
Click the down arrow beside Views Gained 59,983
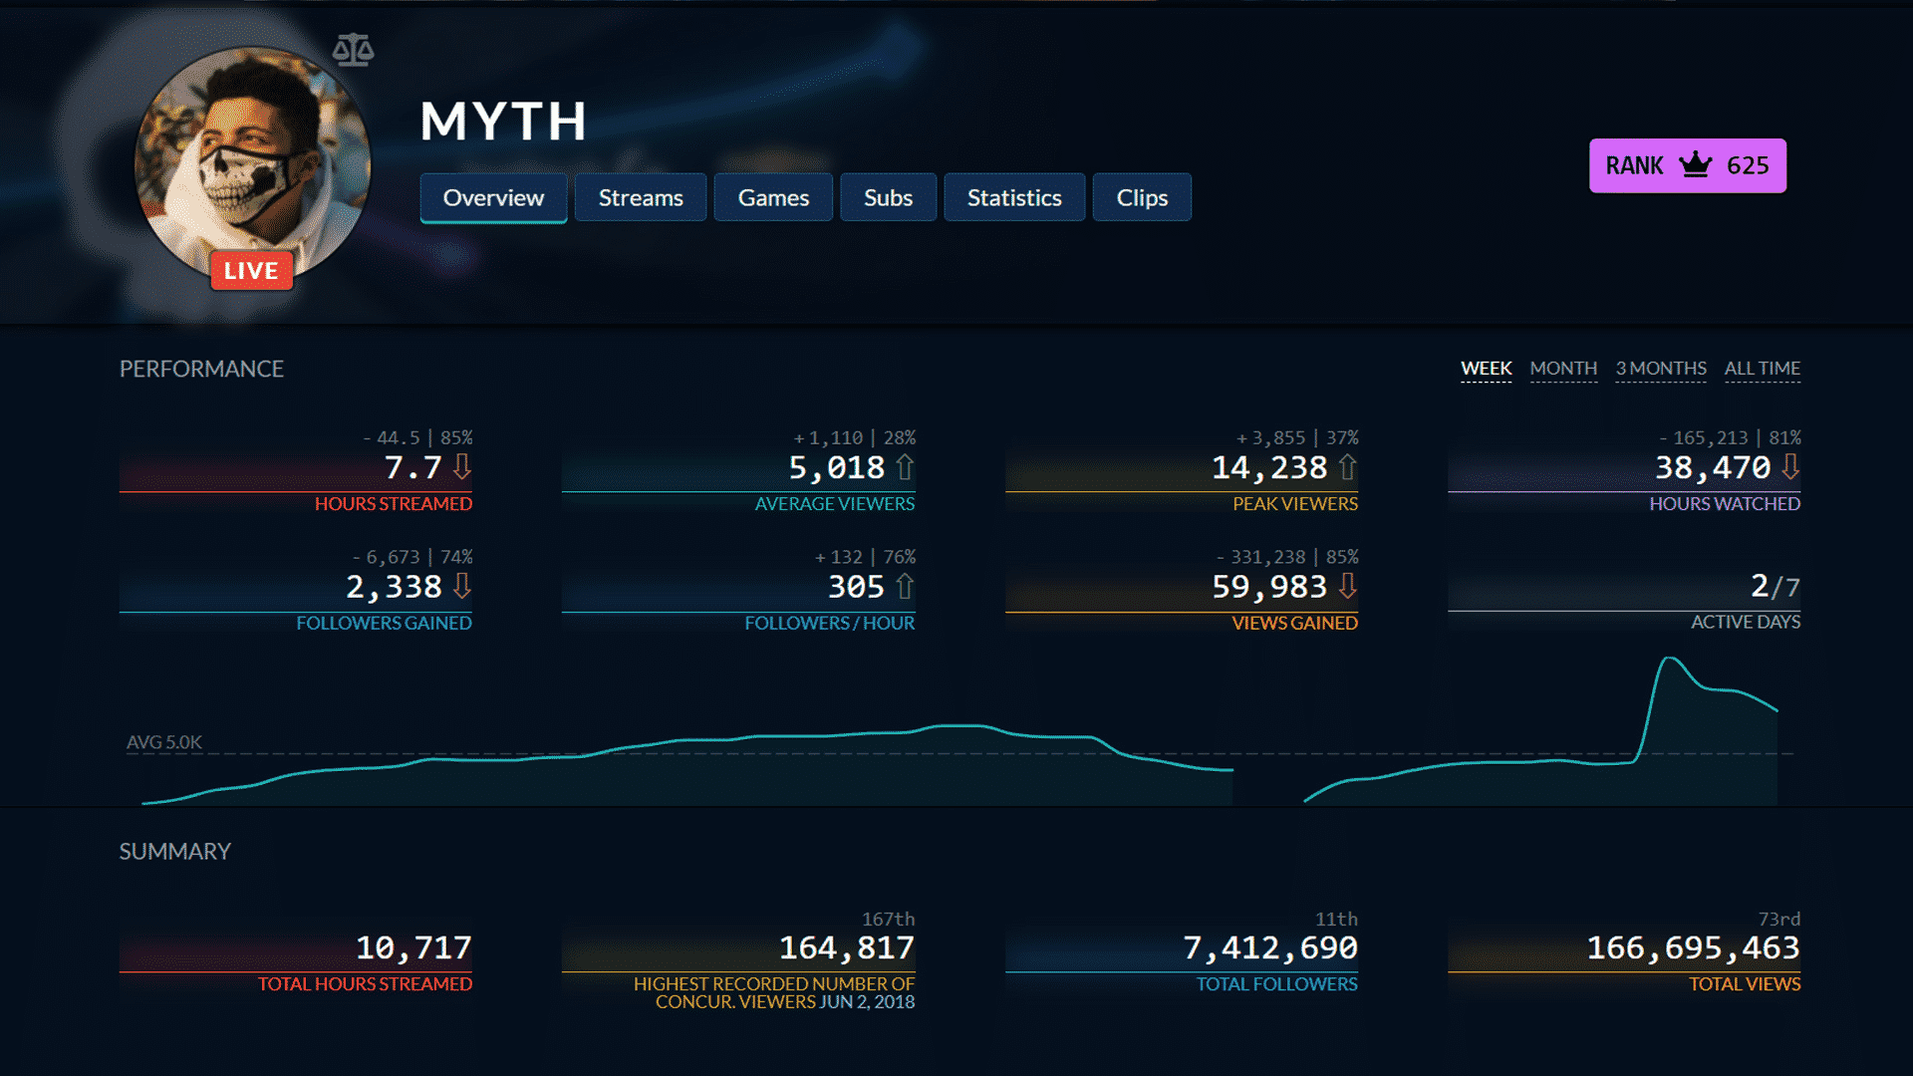(1347, 586)
